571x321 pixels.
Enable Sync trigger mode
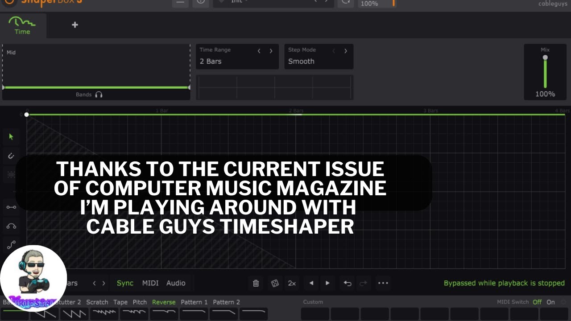(125, 283)
